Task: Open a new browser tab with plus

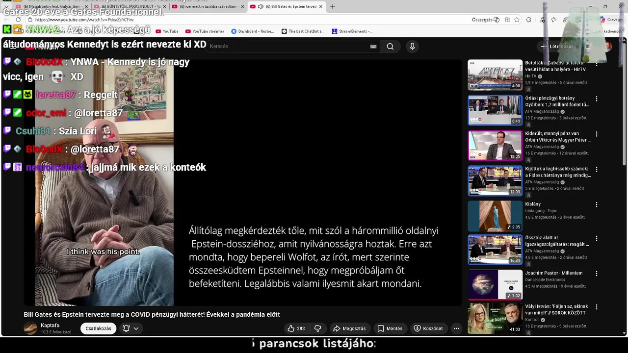Action: (332, 6)
